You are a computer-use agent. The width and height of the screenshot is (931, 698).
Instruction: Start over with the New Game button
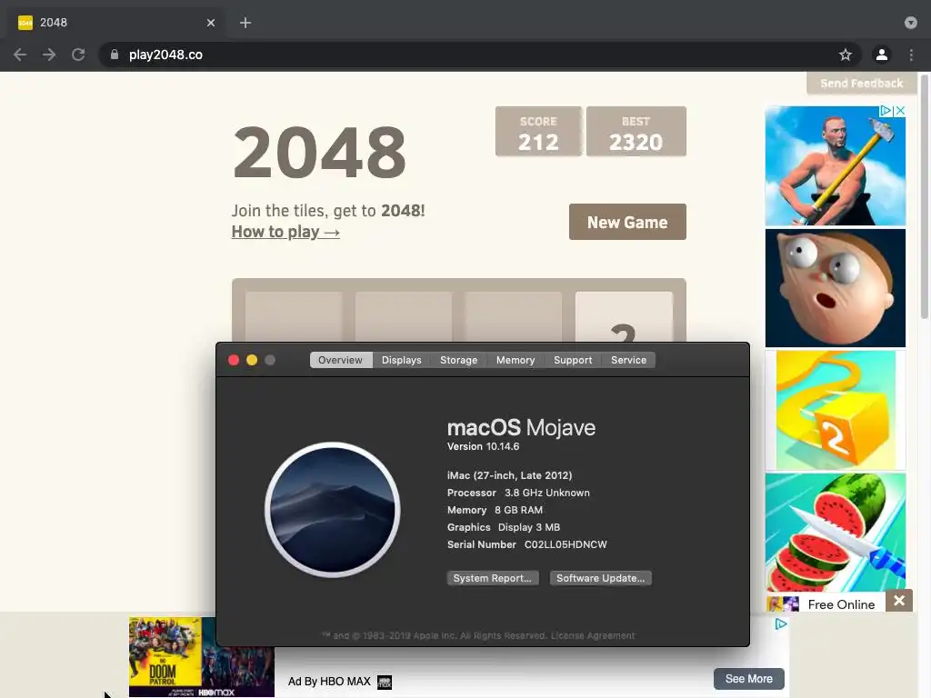(627, 222)
